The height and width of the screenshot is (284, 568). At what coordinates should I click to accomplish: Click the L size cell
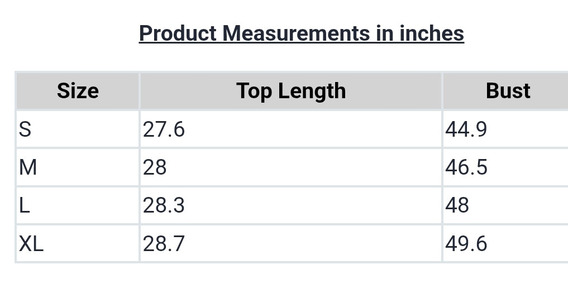(78, 205)
